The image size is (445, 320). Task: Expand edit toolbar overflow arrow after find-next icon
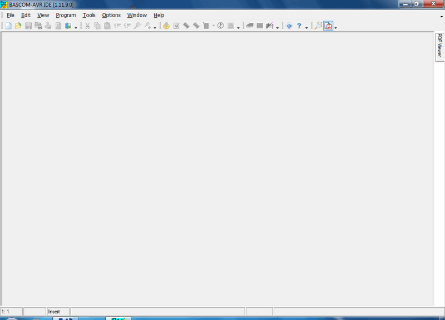(155, 28)
